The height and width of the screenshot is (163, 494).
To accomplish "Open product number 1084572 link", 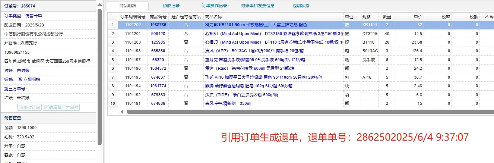I will tap(158, 68).
